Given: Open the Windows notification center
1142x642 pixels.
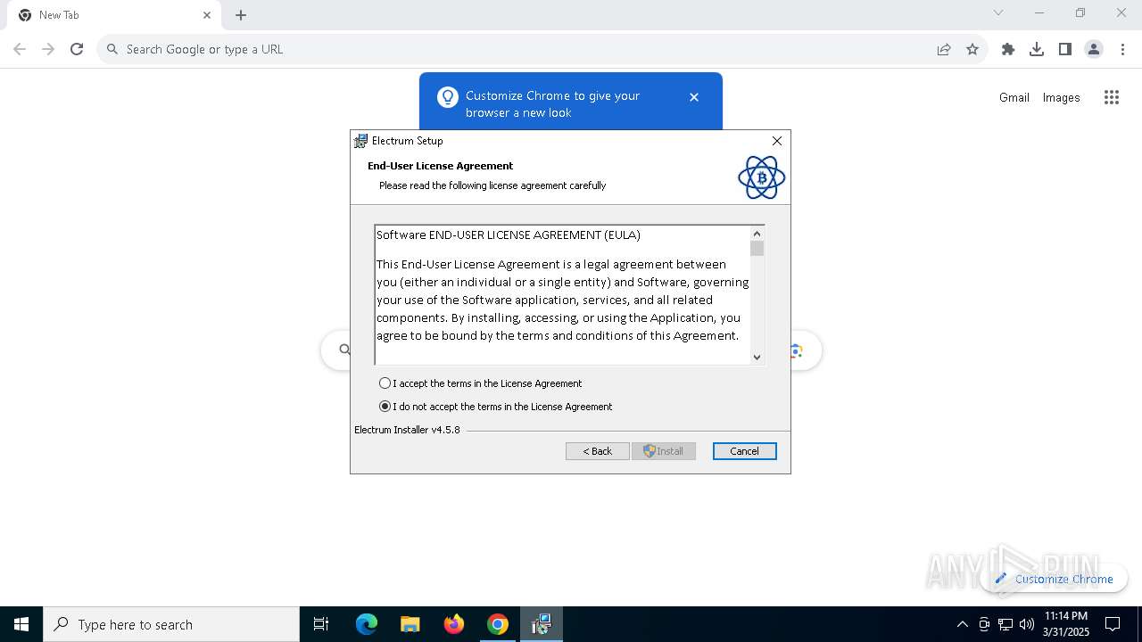Looking at the screenshot, I should click(1113, 624).
